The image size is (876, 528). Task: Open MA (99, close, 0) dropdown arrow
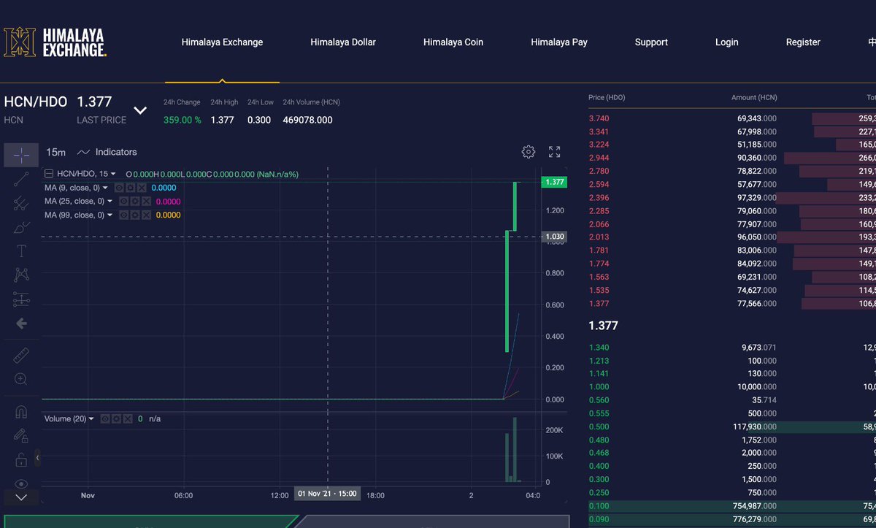(110, 215)
